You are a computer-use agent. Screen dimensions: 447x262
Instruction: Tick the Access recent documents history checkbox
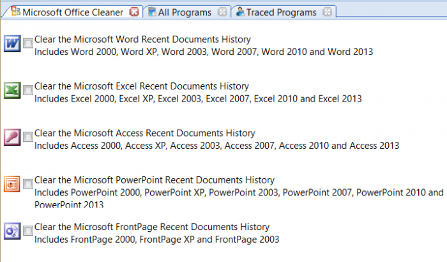click(28, 137)
